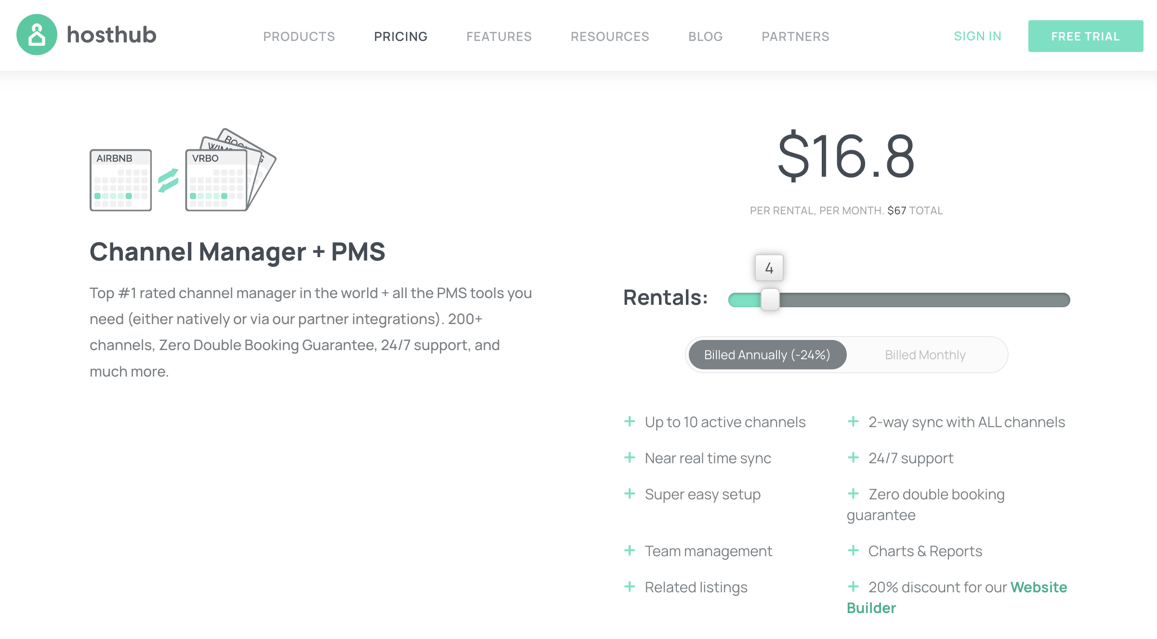The width and height of the screenshot is (1157, 639).
Task: Click the plus icon beside Near real time sync
Action: pos(630,457)
